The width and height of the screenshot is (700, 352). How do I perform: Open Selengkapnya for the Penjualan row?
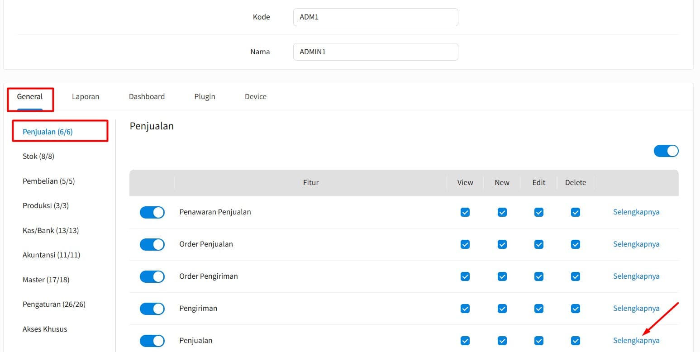[636, 340]
